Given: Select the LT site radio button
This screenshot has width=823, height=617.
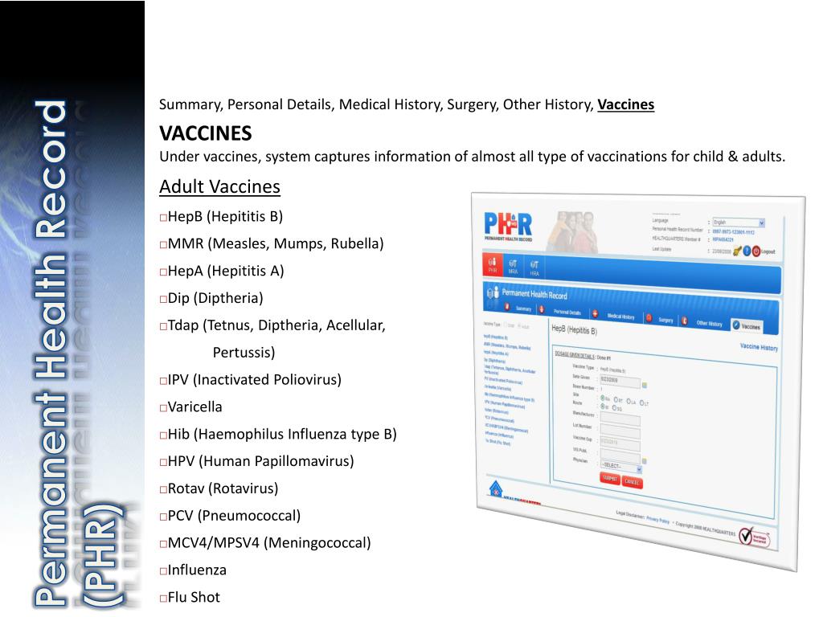Looking at the screenshot, I should pos(641,402).
